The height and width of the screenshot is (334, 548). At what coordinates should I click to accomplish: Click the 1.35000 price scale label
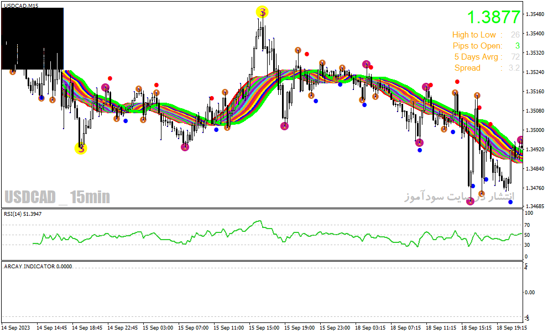[x=535, y=130]
